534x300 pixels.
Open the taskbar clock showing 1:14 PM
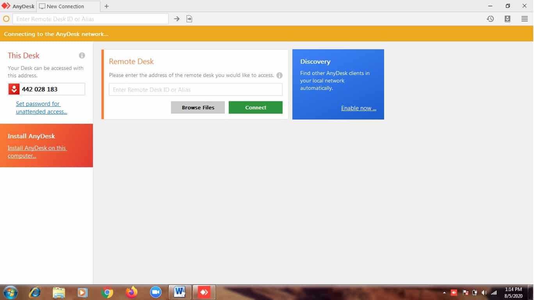click(x=513, y=293)
